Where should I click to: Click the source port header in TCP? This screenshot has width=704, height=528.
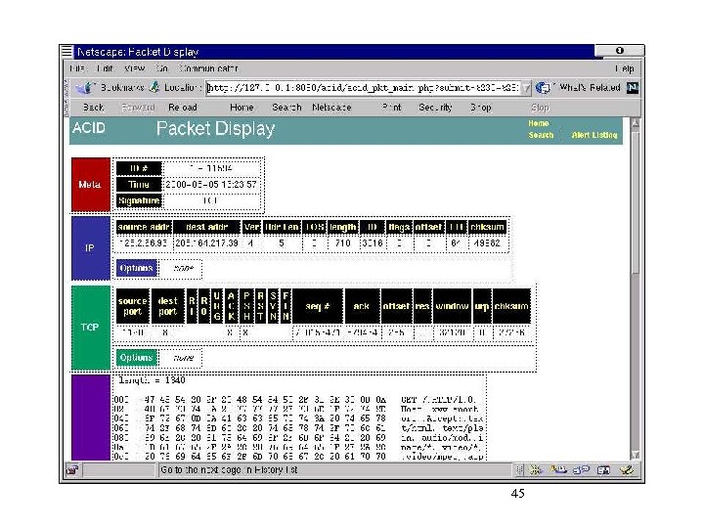pos(133,306)
